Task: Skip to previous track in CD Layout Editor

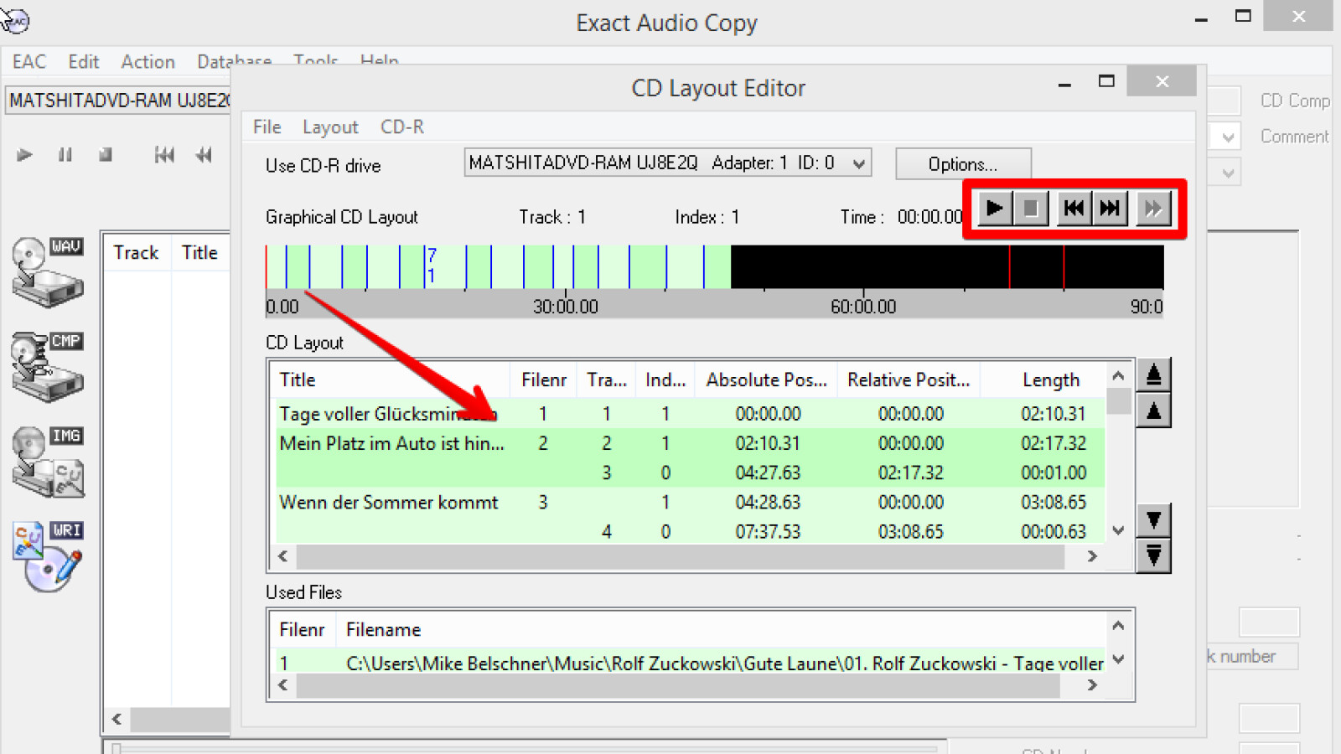Action: 1074,209
